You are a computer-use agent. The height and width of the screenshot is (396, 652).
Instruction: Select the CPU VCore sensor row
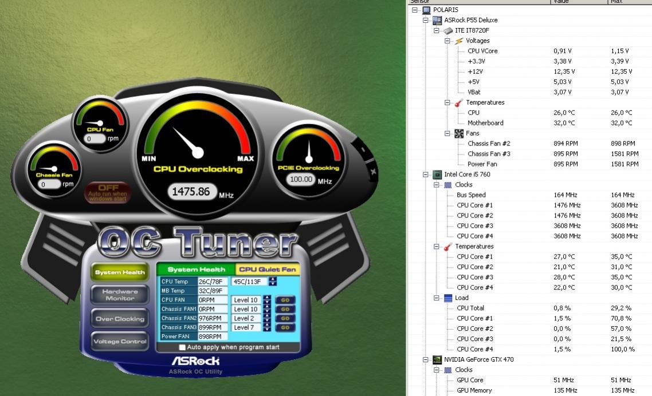530,51
